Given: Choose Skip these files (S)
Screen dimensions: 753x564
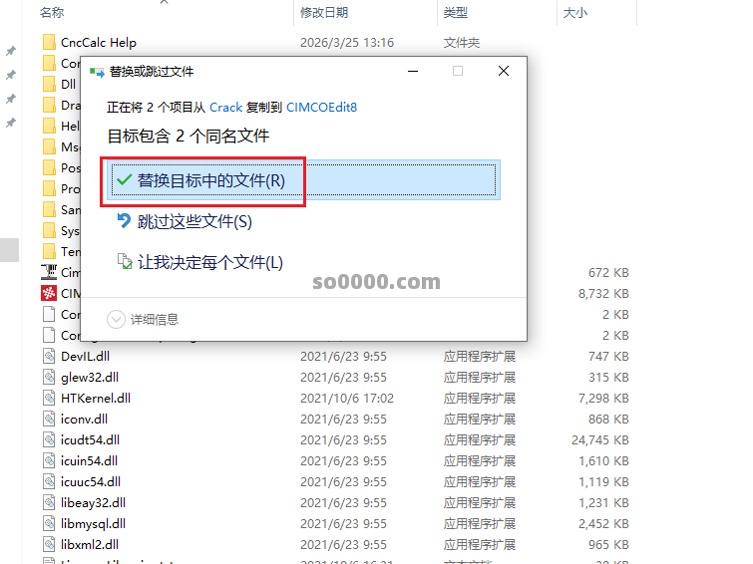Looking at the screenshot, I should pyautogui.click(x=194, y=222).
